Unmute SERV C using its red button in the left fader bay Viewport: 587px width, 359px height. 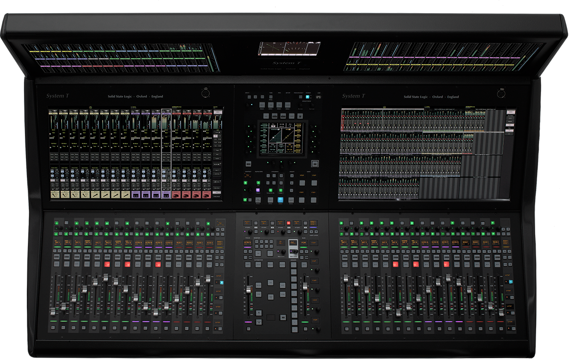tap(158, 264)
